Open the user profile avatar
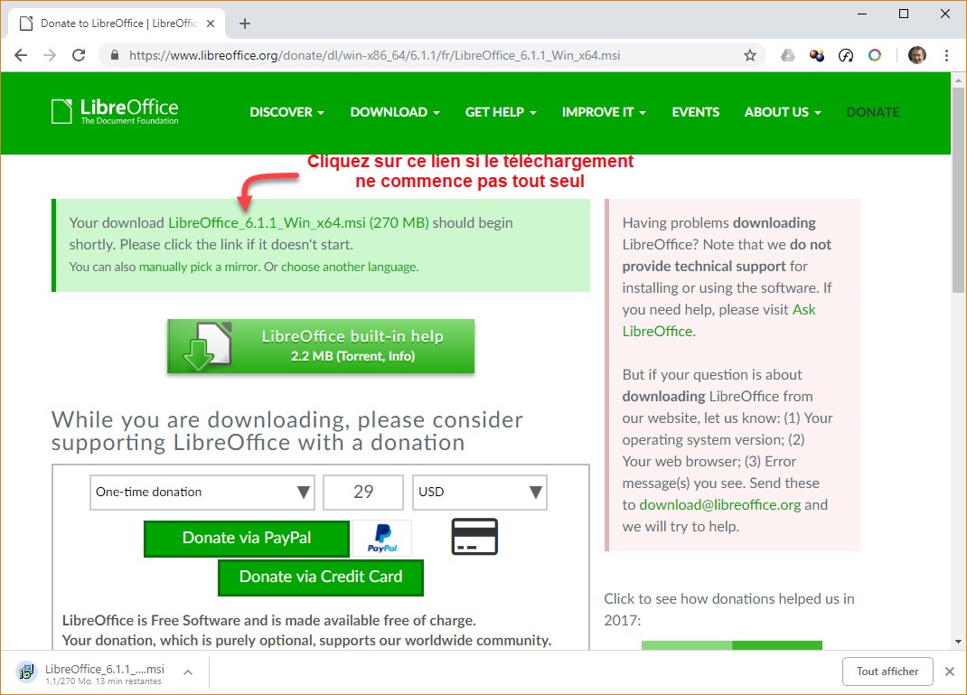Image resolution: width=967 pixels, height=695 pixels. click(917, 55)
